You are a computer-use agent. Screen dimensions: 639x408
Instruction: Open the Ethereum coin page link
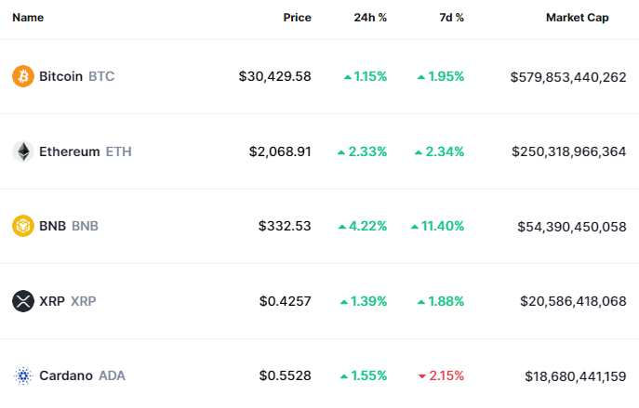69,151
